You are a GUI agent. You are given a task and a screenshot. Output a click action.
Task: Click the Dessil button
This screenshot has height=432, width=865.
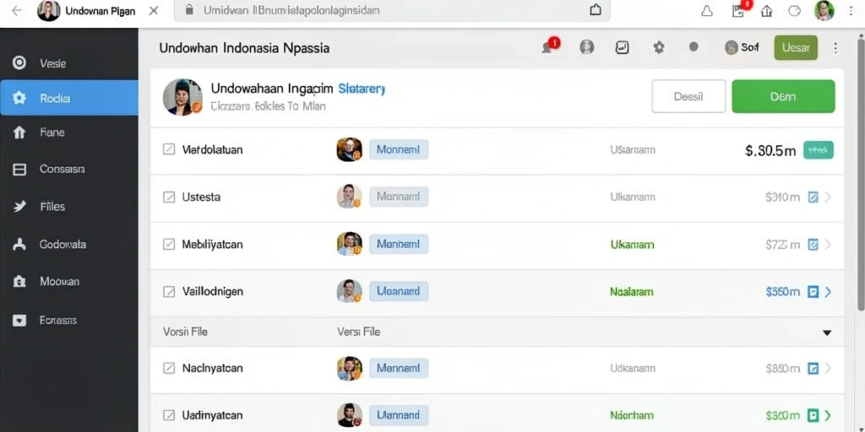point(688,96)
